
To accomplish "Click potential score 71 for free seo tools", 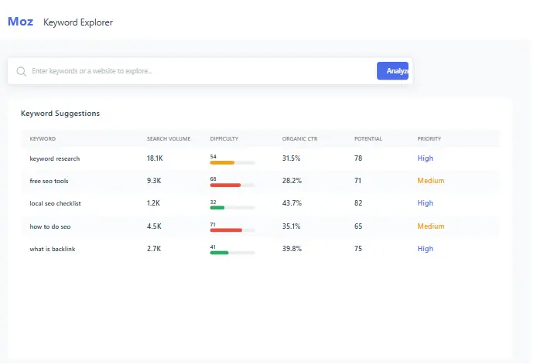I will click(358, 181).
